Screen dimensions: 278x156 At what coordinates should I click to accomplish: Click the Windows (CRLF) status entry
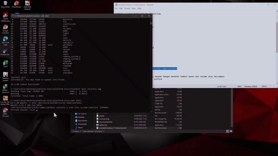pyautogui.click(x=251, y=87)
